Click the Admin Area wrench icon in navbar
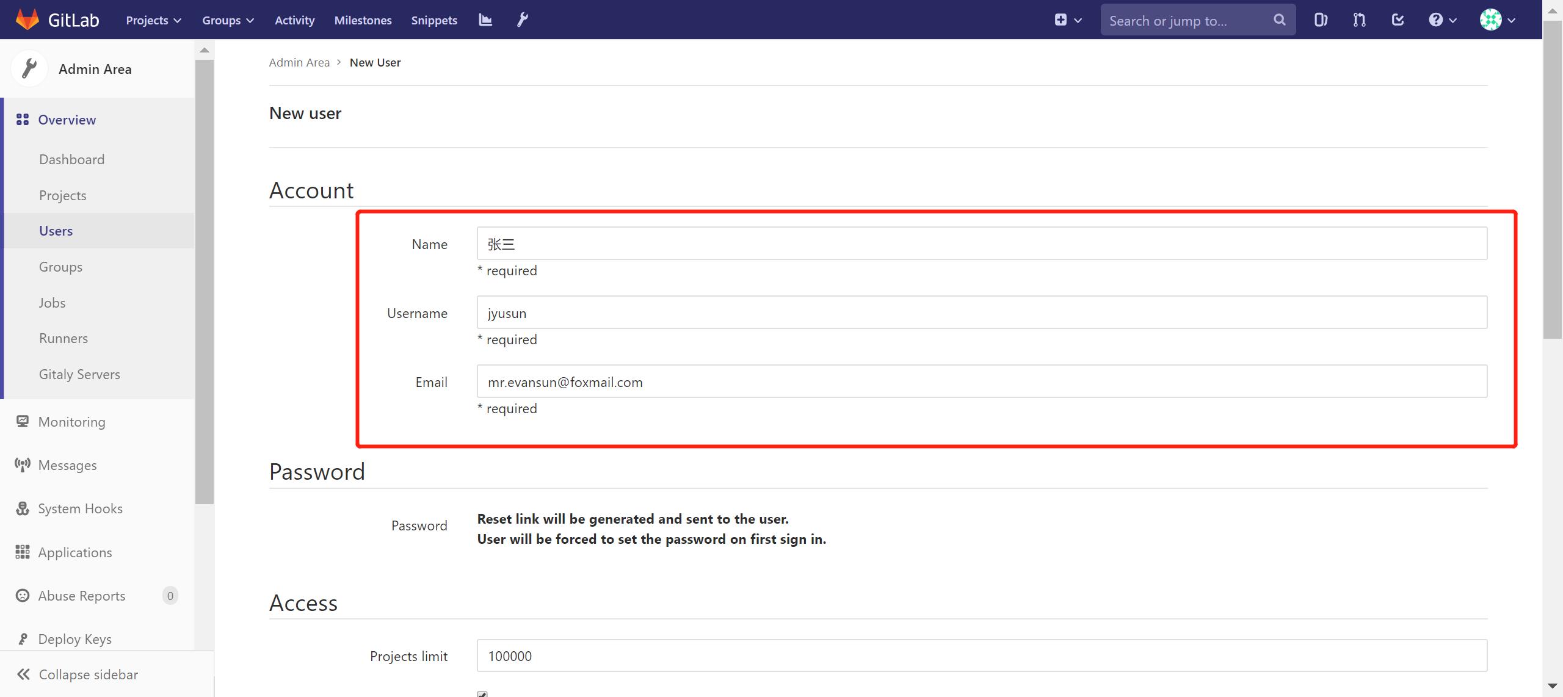 coord(523,20)
